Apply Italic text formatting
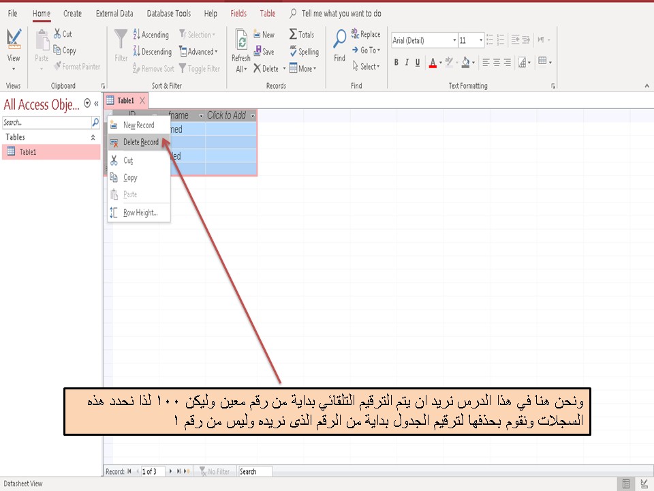 tap(407, 63)
